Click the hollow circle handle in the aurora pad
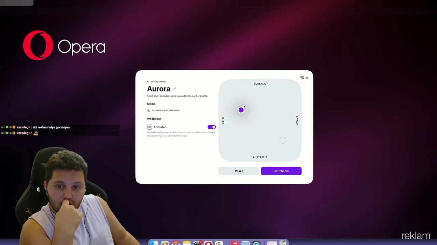This screenshot has height=245, width=437. pos(283,140)
